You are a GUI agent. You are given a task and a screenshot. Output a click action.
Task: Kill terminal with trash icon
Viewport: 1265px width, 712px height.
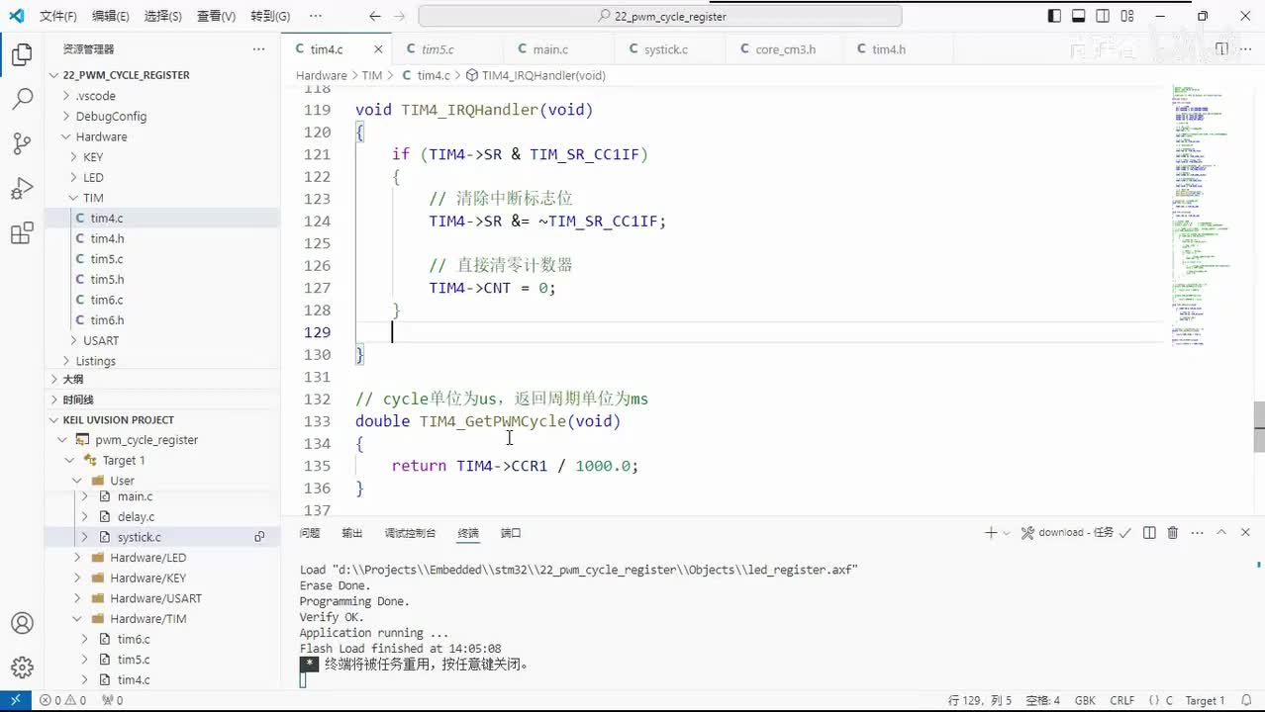[x=1173, y=532]
